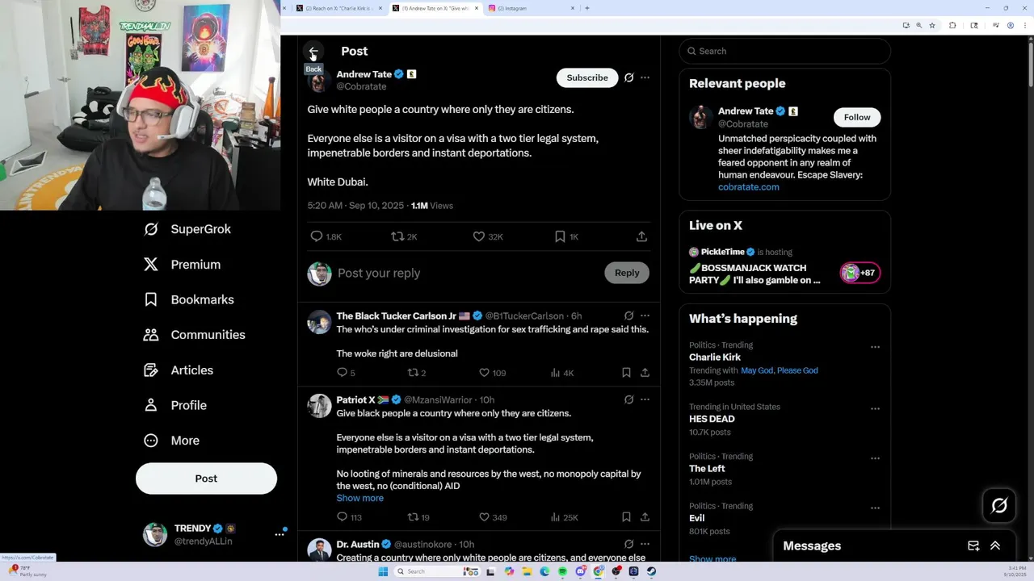Focus the Post your reply field

469,273
